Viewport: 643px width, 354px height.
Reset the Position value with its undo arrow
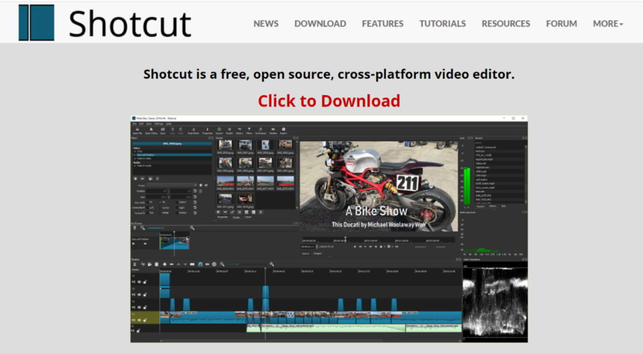click(195, 191)
